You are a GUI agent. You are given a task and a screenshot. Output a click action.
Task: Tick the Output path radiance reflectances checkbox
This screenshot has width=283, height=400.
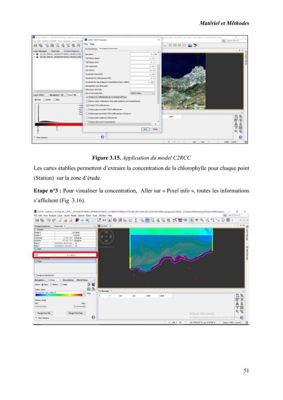pyautogui.click(x=87, y=118)
